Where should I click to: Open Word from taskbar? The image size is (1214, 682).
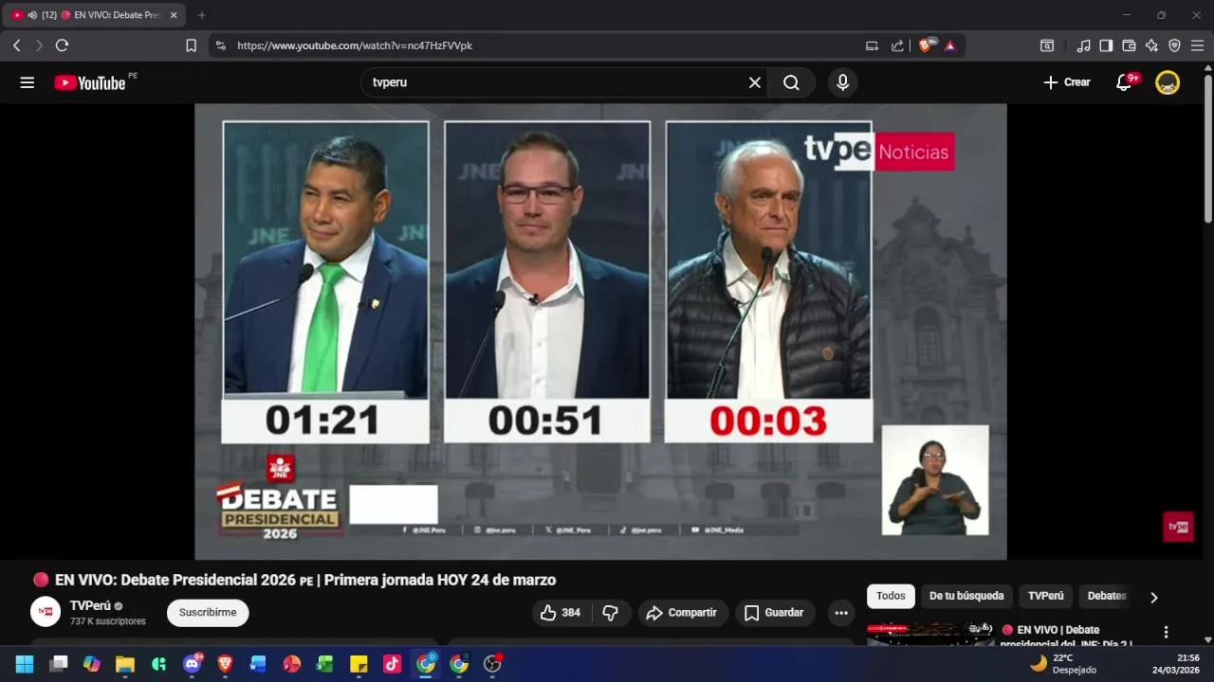tap(258, 664)
